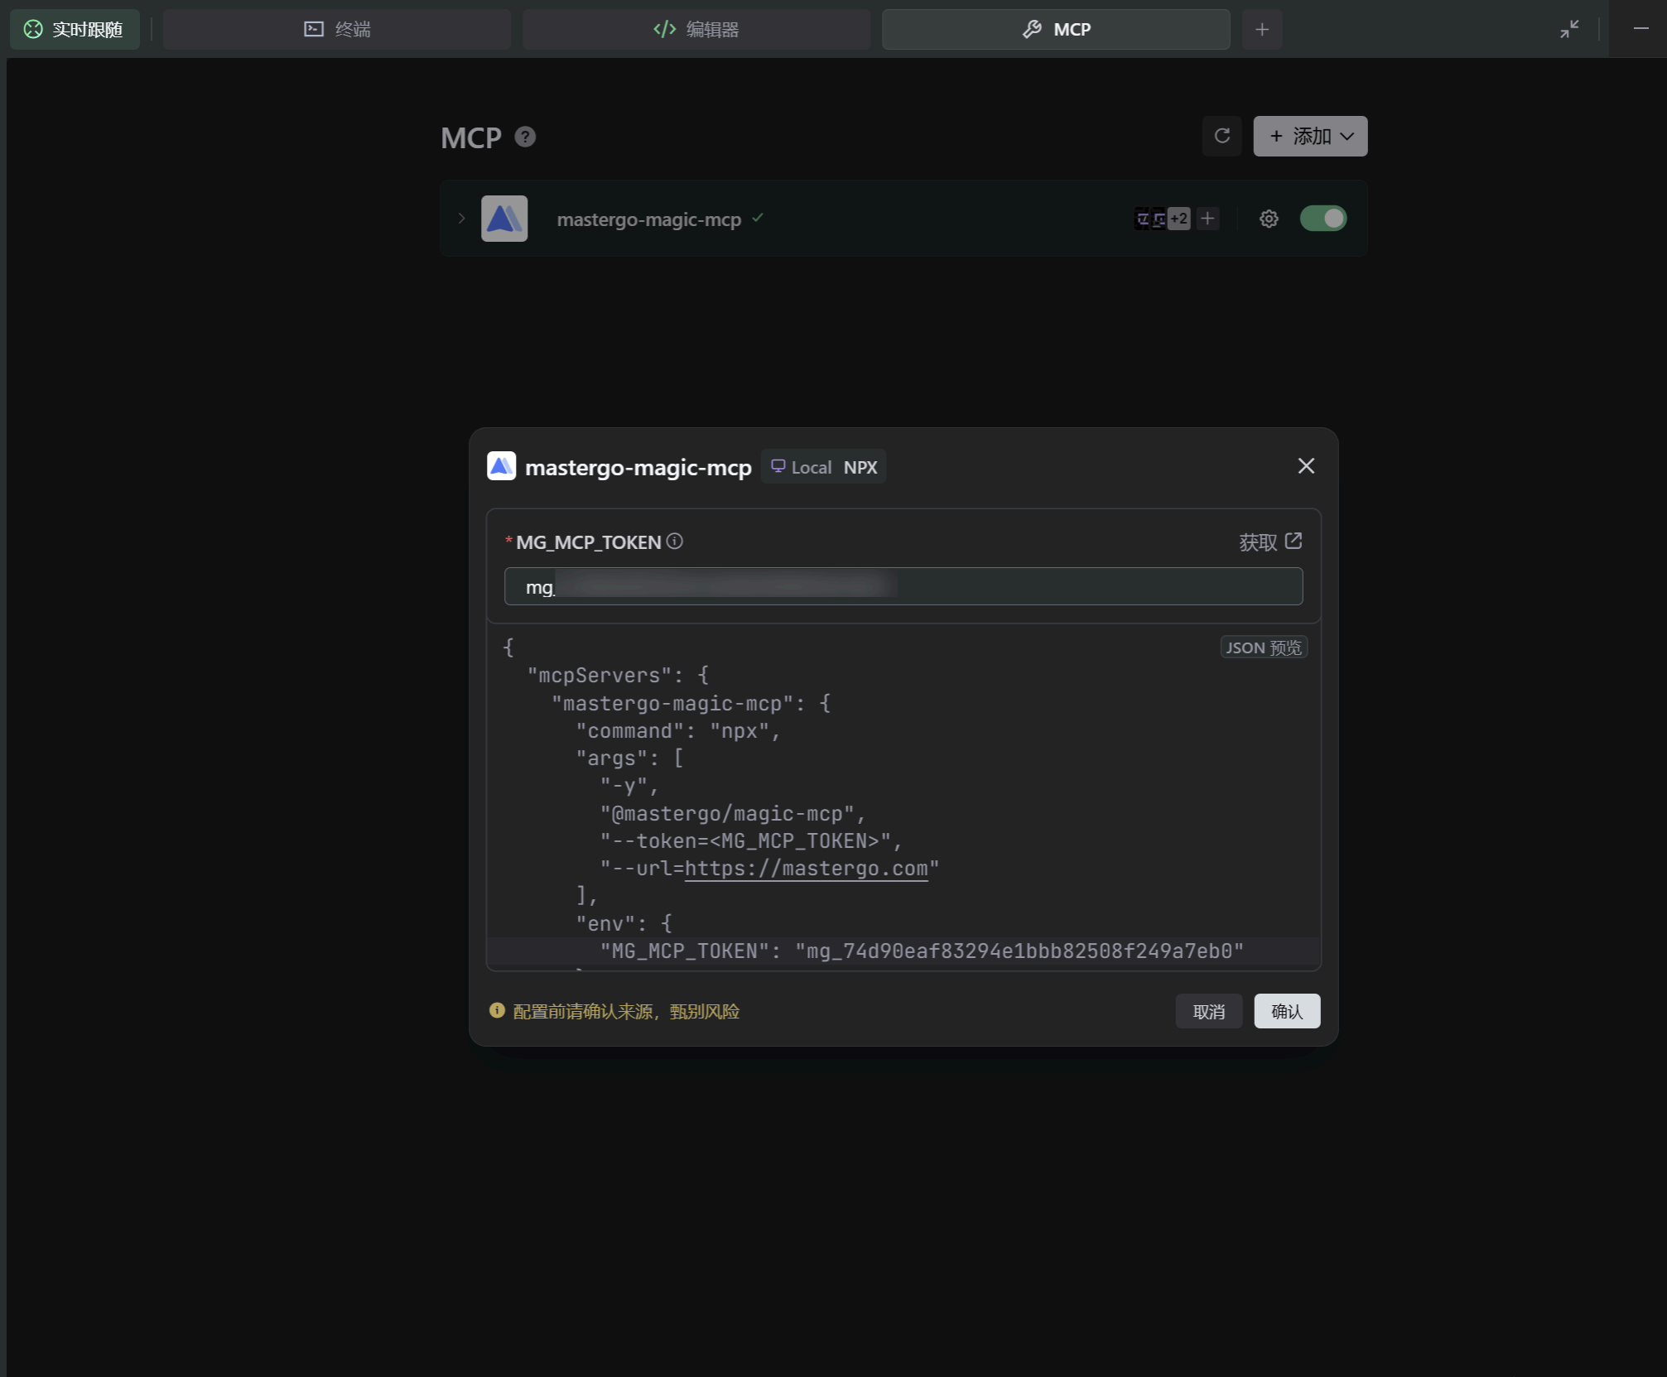Close the mastergo-magic-mcp dialog
Screen dimensions: 1667x1377
coord(1306,466)
